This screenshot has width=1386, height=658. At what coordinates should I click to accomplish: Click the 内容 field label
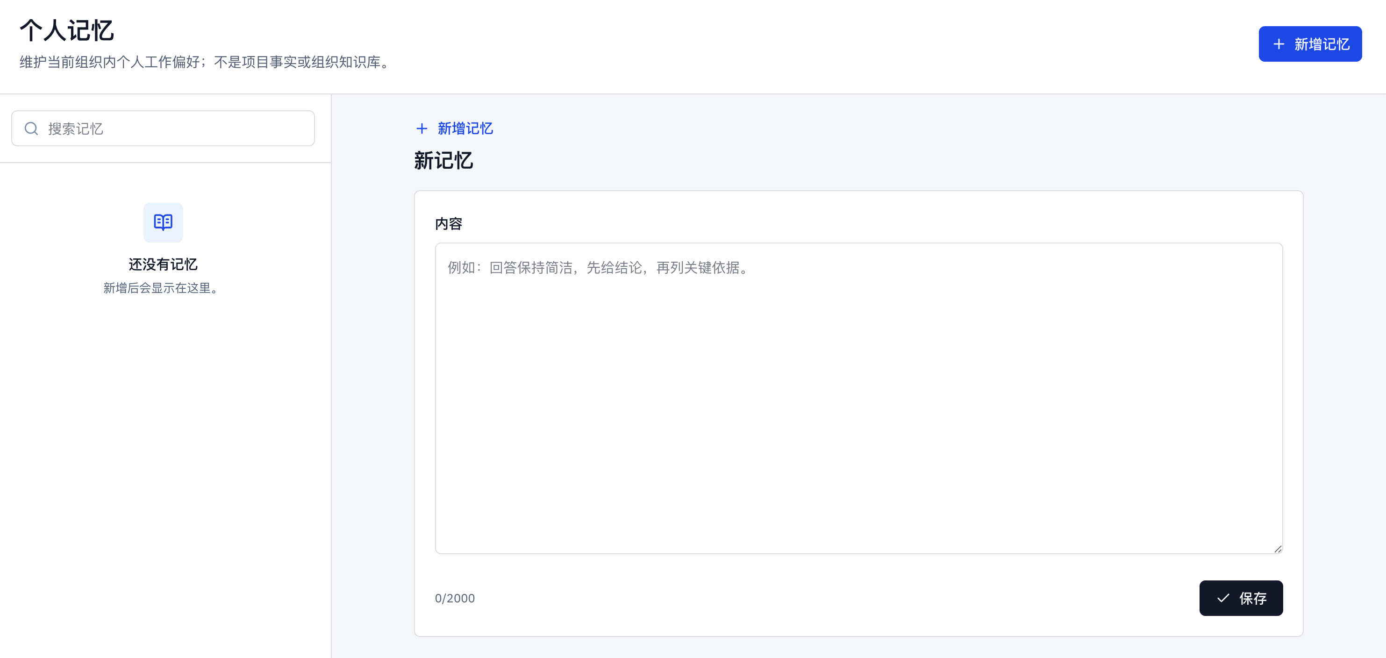click(x=449, y=224)
